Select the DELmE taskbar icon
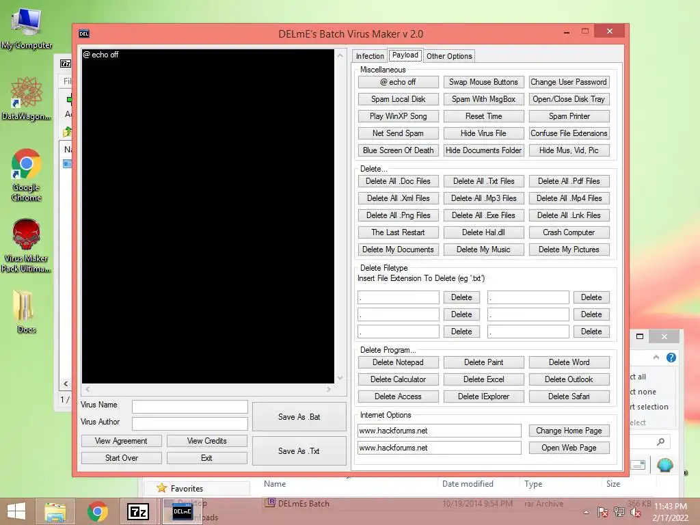Screen dimensions: 700x525 (182, 511)
